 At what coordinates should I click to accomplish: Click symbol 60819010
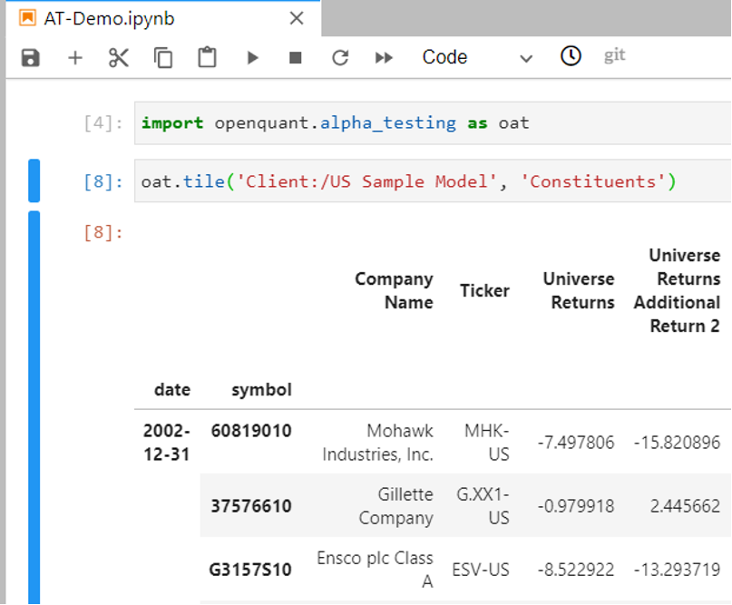click(x=251, y=431)
